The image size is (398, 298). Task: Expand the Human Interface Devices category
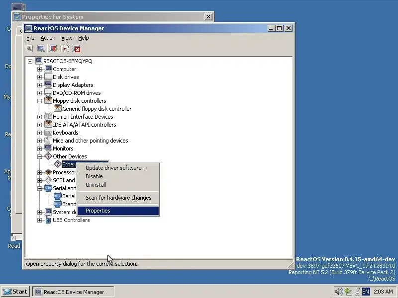(39, 117)
